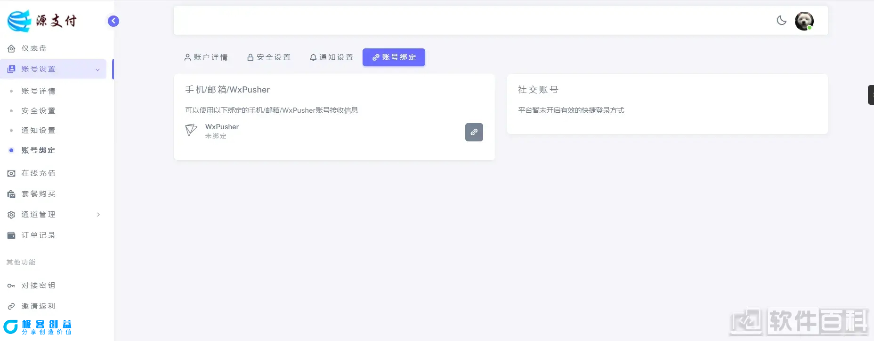874x341 pixels.
Task: Click the 对接密钥 key icon
Action: click(11, 286)
